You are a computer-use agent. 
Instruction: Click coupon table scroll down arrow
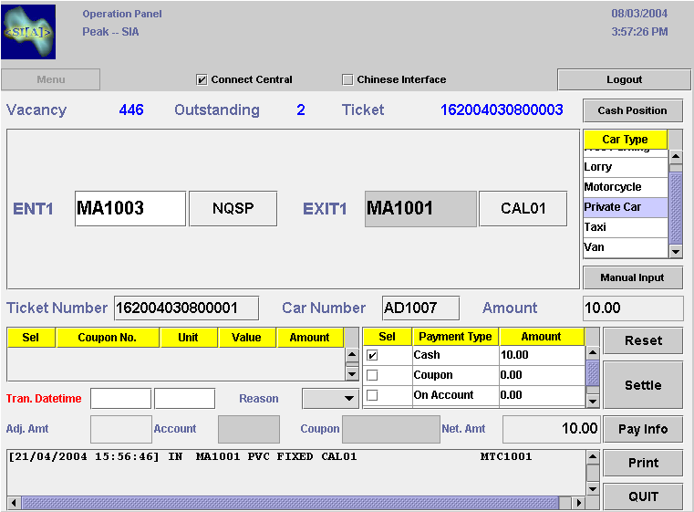click(x=352, y=373)
